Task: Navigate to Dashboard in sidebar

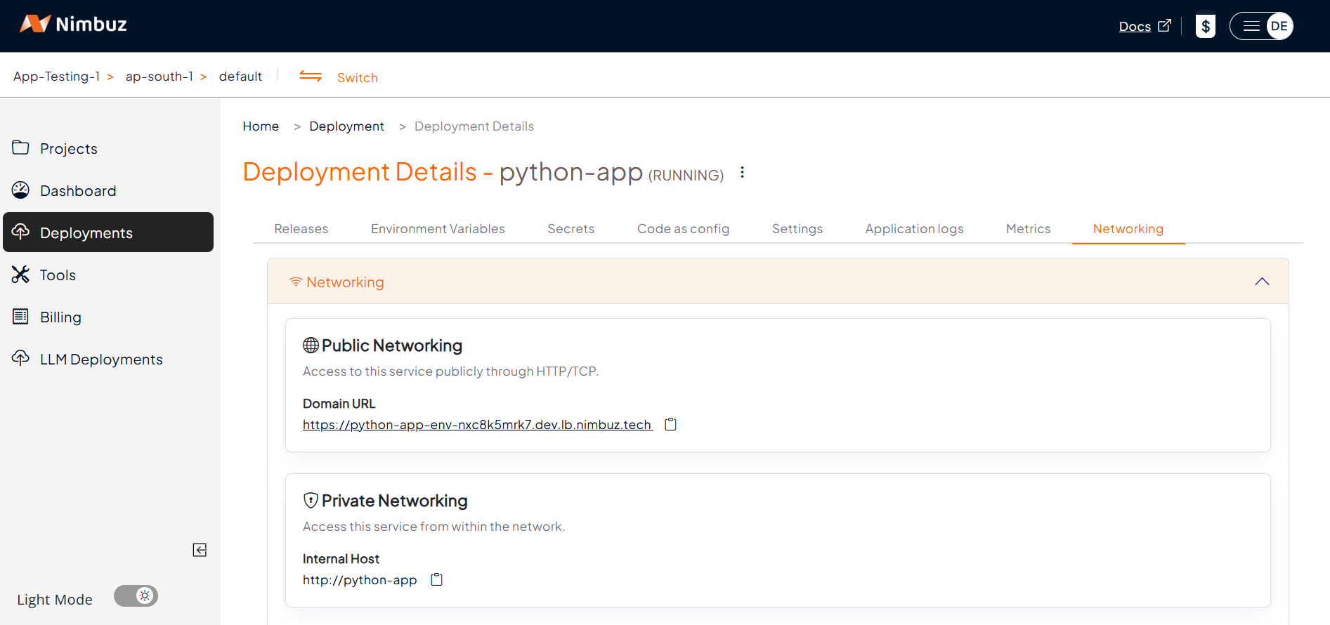Action: coord(78,191)
